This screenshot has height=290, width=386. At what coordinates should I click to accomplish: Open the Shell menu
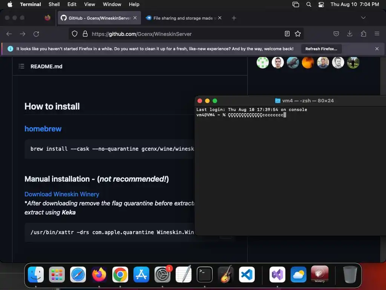(54, 4)
